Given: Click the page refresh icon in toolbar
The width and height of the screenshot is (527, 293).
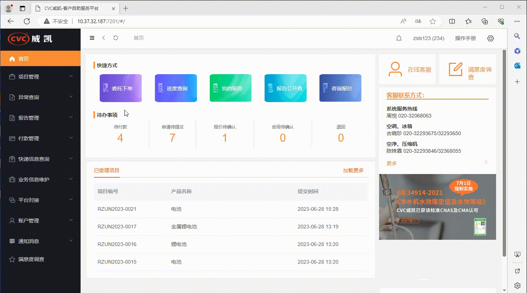Looking at the screenshot, I should (116, 38).
